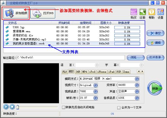Image resolution: width=167 pixels, height=118 pixels.
Task: Click the 打开目录 open folder button
Action: point(155,58)
